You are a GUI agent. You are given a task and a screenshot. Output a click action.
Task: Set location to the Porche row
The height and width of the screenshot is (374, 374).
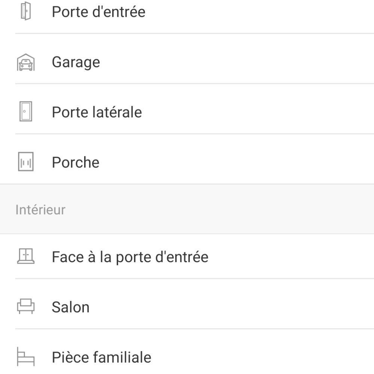[x=187, y=159]
